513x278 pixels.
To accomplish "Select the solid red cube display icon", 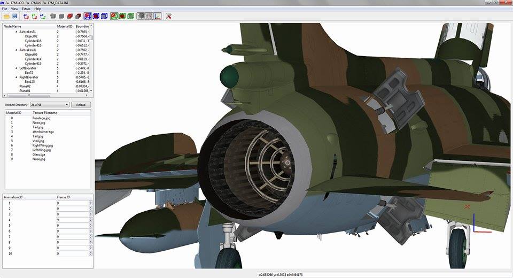I will [x=69, y=16].
